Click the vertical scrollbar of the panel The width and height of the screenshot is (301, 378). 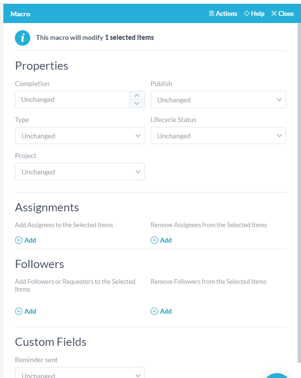pos(299,192)
